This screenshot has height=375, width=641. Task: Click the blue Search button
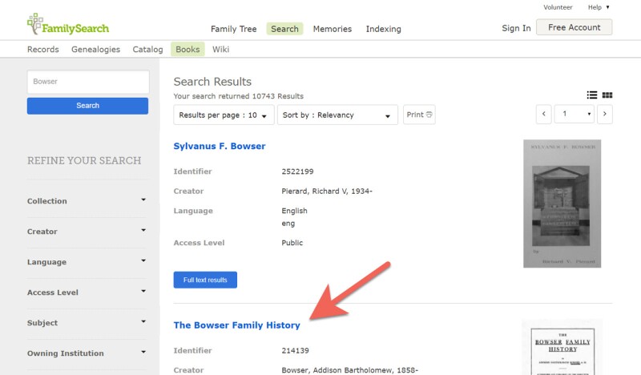87,106
